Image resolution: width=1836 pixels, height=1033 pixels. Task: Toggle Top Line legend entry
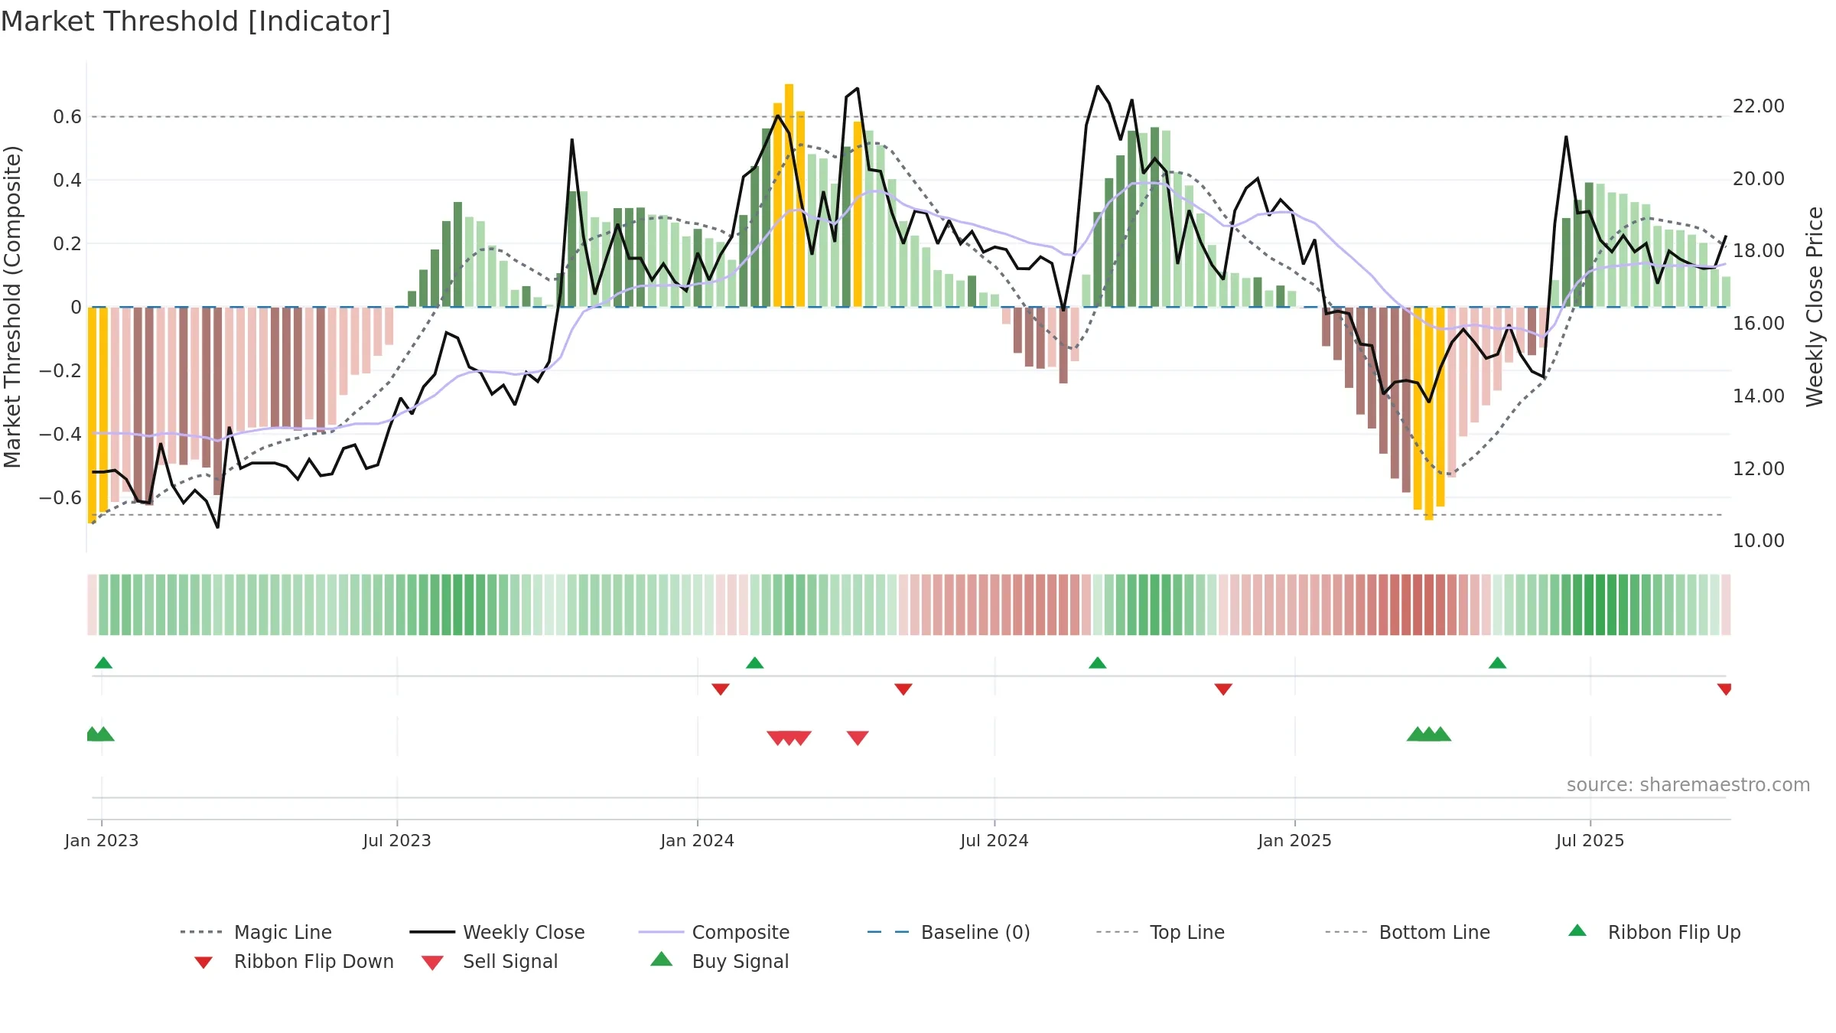point(1160,932)
